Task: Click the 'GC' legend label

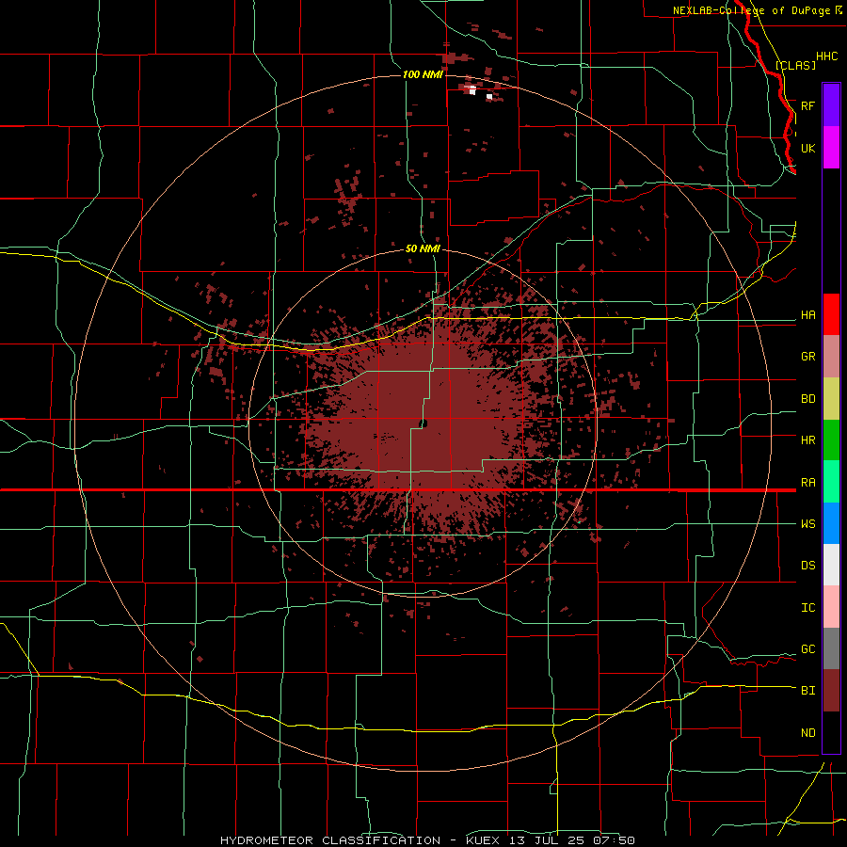Action: click(807, 649)
